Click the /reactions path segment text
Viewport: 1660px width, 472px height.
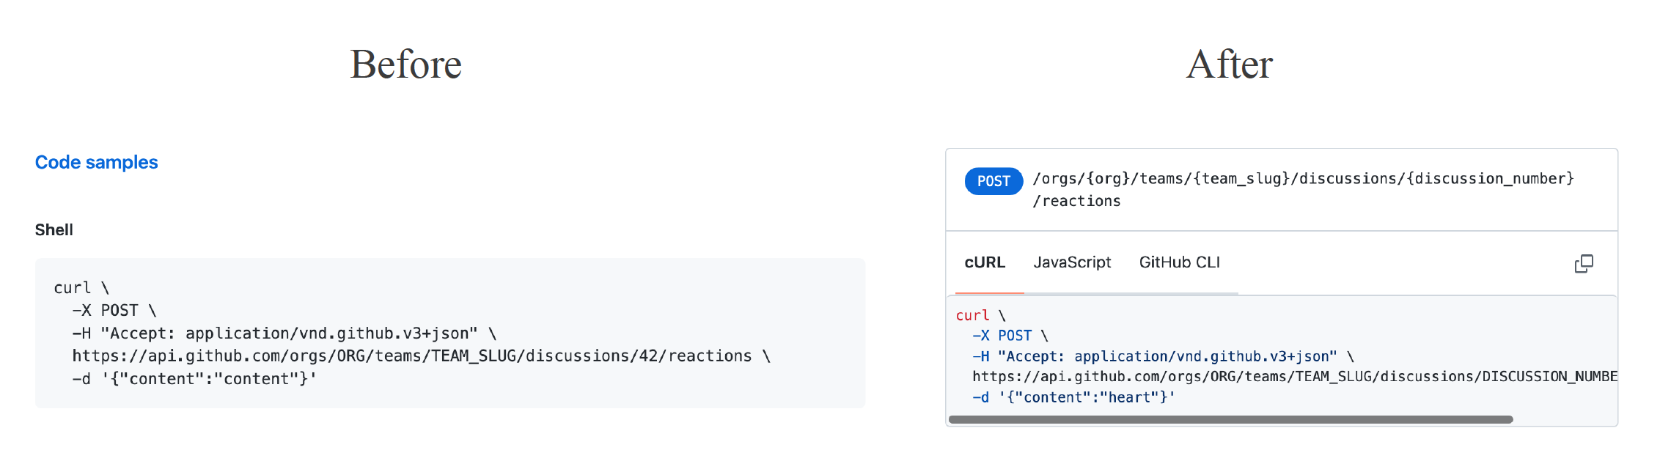(x=1077, y=200)
